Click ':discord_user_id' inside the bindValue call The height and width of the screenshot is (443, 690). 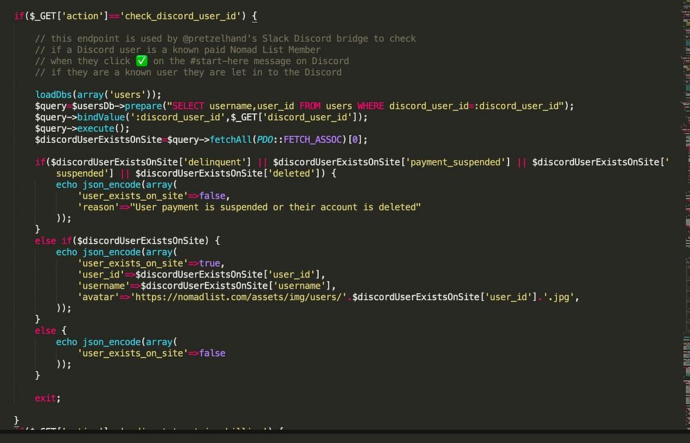[178, 117]
